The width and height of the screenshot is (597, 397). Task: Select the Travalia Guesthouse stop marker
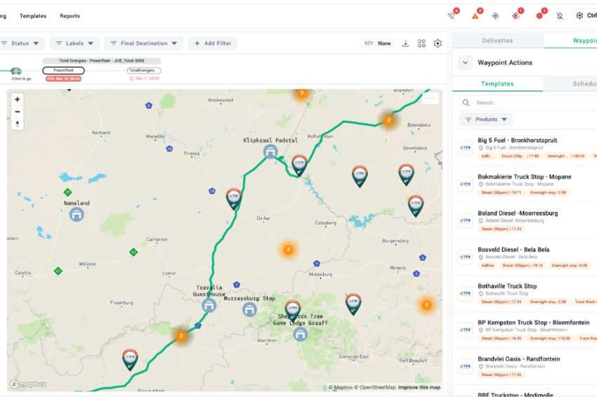tap(209, 305)
